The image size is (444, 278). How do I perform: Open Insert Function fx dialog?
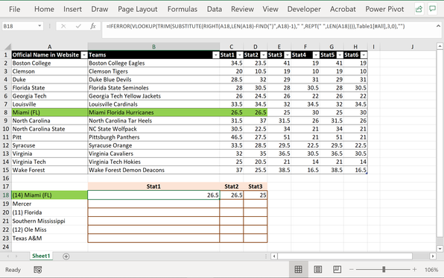[93, 26]
